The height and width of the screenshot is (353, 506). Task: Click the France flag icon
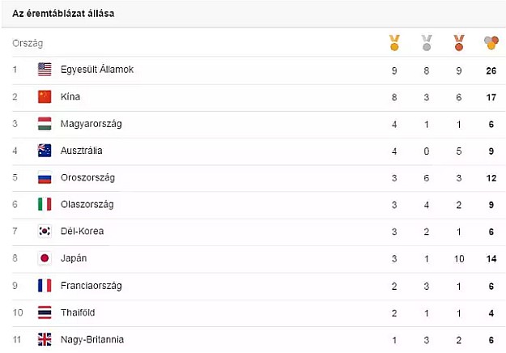(x=45, y=285)
